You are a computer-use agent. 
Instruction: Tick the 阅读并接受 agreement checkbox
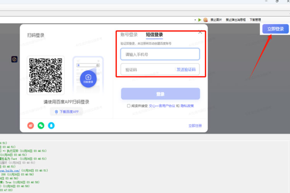(x=128, y=106)
